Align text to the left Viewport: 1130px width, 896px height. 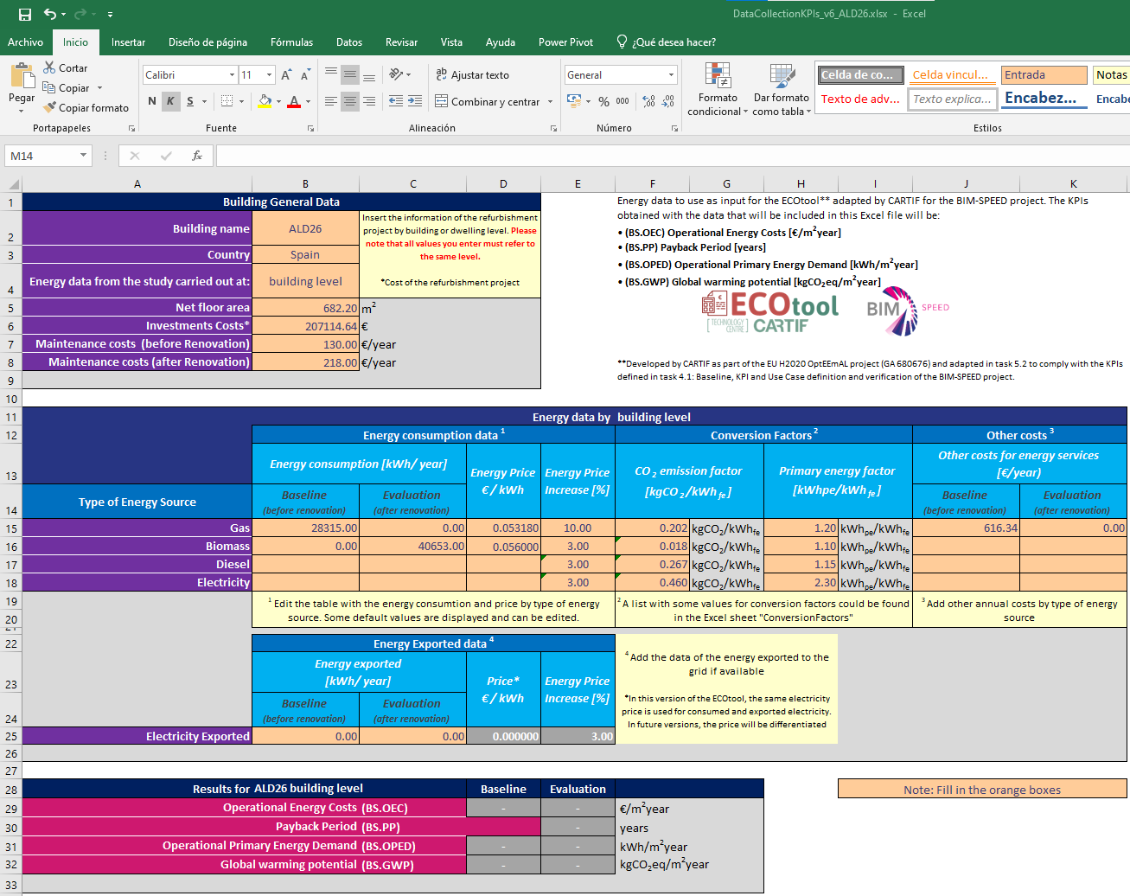coord(331,101)
